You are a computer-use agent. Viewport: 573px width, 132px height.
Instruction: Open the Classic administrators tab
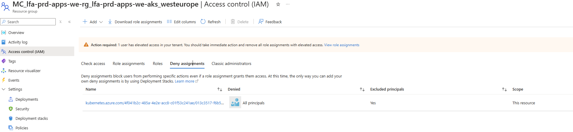[x=231, y=63]
